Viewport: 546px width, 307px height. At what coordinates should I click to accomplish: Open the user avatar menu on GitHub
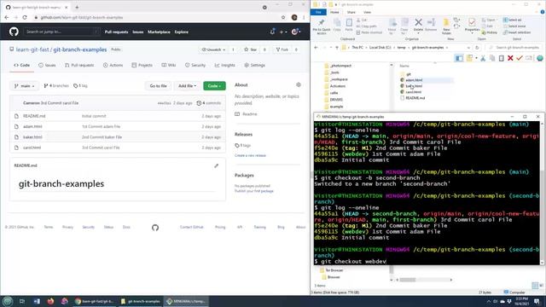[x=296, y=32]
